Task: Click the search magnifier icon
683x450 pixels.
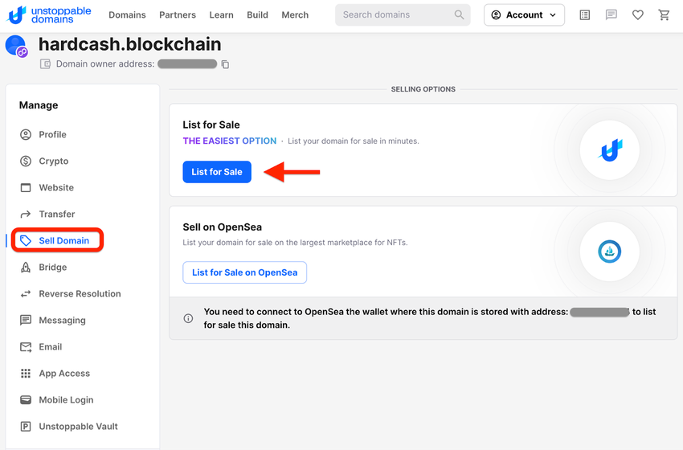Action: [460, 14]
